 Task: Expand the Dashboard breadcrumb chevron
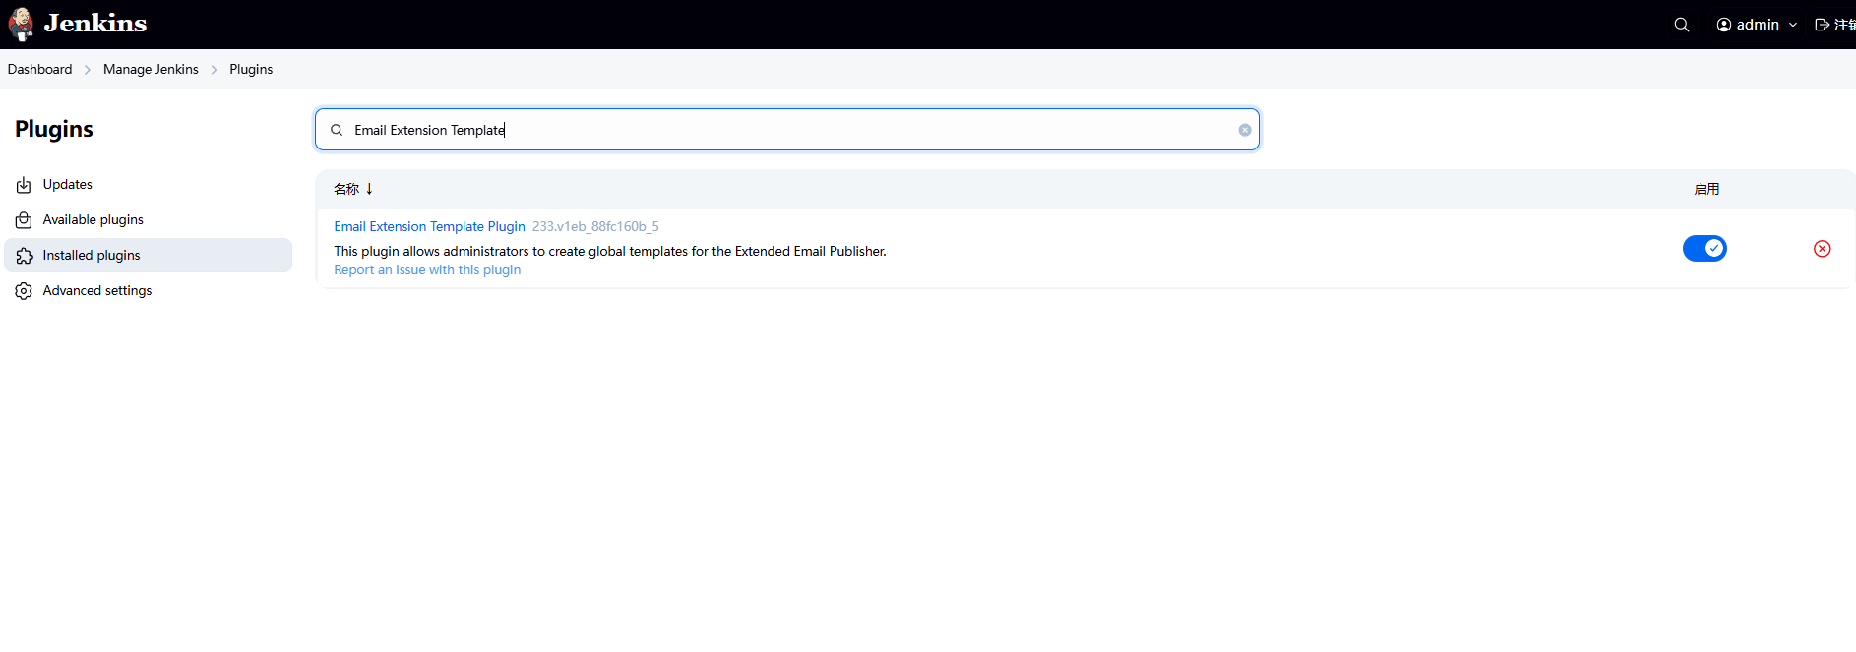tap(88, 70)
